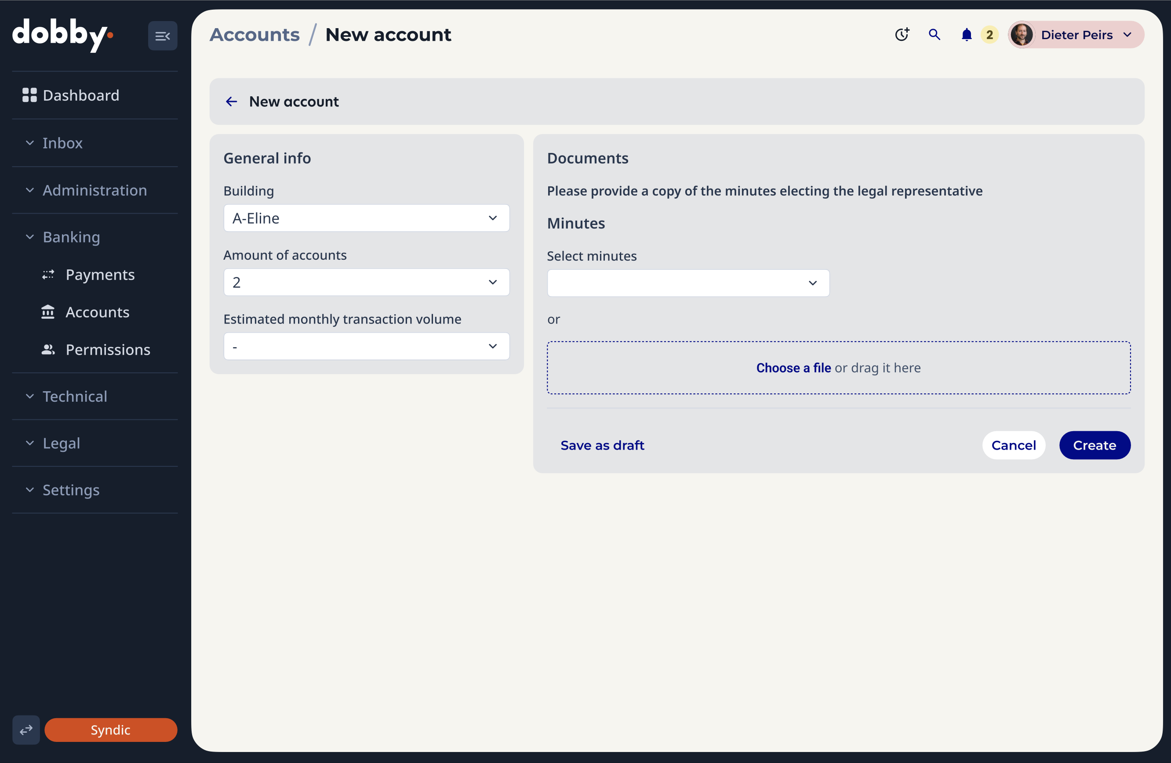The width and height of the screenshot is (1171, 763).
Task: Open Payments in Banking section
Action: point(99,275)
